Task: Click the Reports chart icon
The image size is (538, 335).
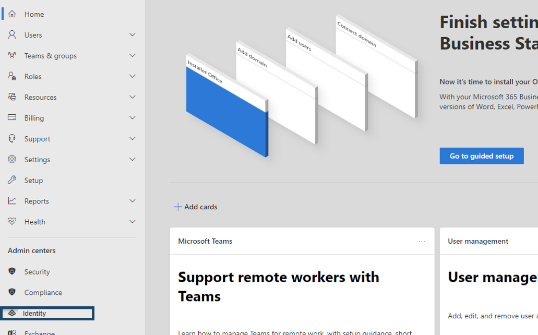Action: pos(12,201)
